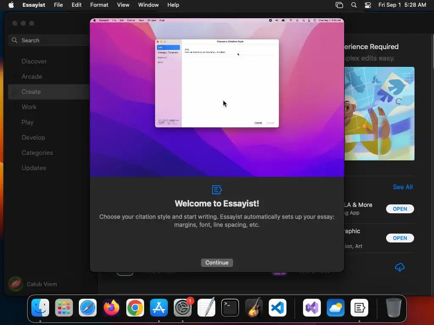Download app via the cloud icon
Viewport: 434px width, 325px height.
click(x=400, y=267)
